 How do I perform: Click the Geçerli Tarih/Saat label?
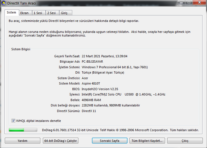[67, 56]
